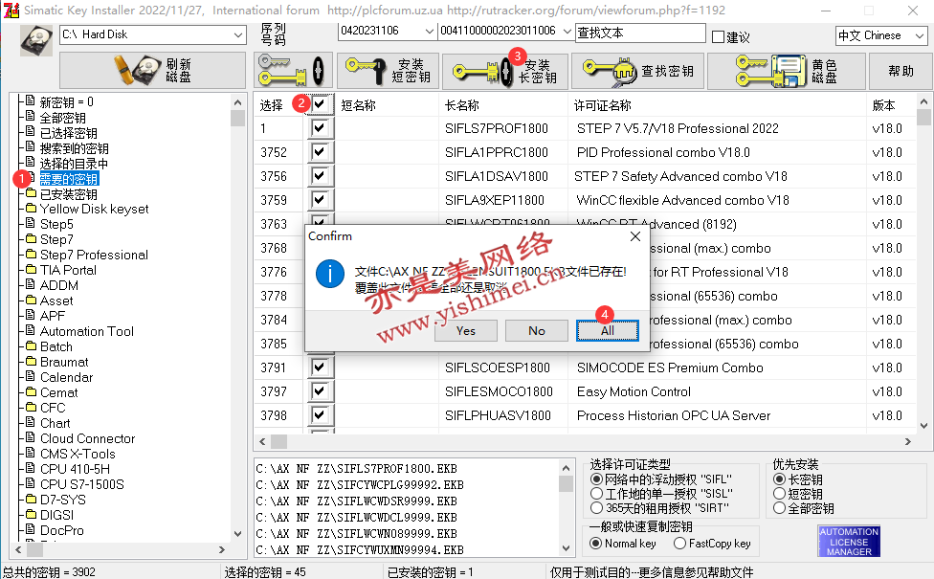Click Yes in the Confirm dialog
Image resolution: width=934 pixels, height=579 pixels.
466,330
